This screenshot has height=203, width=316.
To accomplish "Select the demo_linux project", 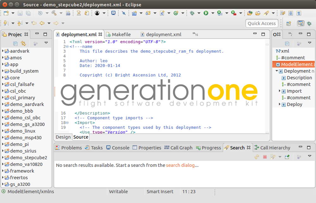I will pyautogui.click(x=20, y=131).
